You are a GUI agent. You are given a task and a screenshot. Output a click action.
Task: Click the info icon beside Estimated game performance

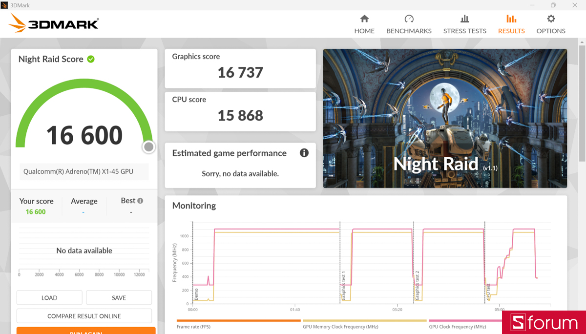[304, 153]
